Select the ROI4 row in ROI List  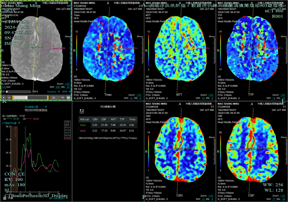pyautogui.click(x=108, y=125)
